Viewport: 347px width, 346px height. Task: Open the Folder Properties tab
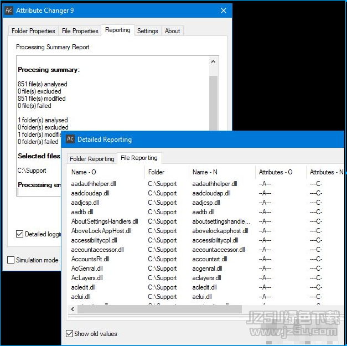point(33,31)
